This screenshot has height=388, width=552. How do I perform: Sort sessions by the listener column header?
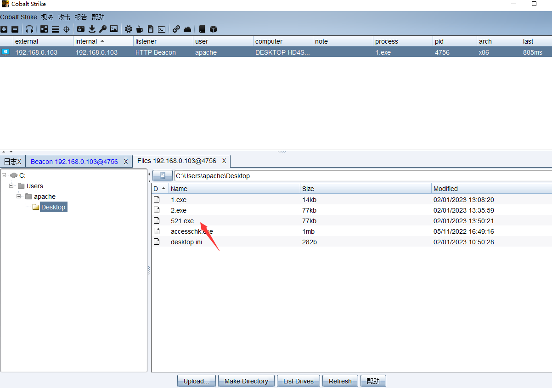click(x=163, y=41)
